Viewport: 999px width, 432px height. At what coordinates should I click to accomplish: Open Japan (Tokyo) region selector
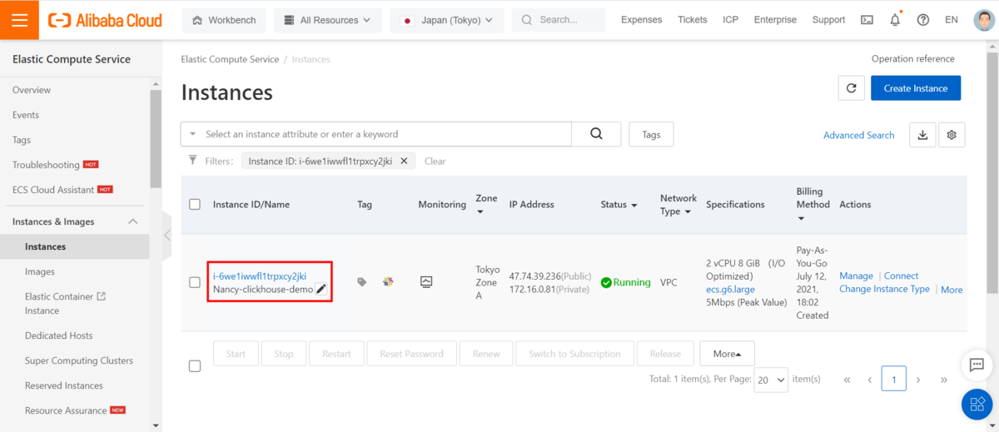coord(447,20)
